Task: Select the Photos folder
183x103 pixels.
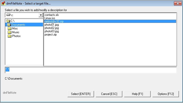Action: pyautogui.click(x=16, y=36)
